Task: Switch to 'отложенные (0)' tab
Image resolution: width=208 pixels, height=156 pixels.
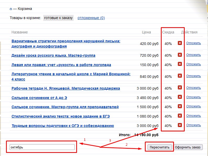Action: pyautogui.click(x=91, y=18)
